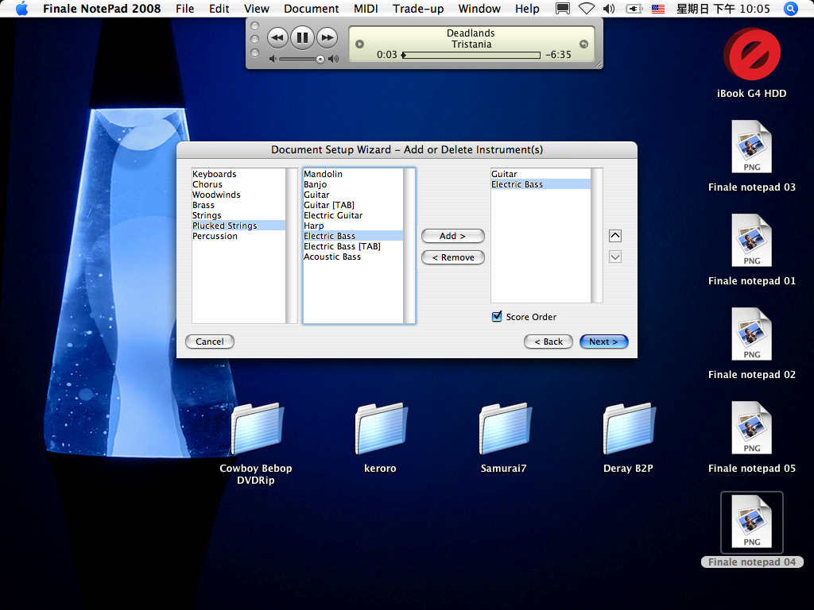Click Next to continue the wizard
The width and height of the screenshot is (814, 610).
click(603, 342)
